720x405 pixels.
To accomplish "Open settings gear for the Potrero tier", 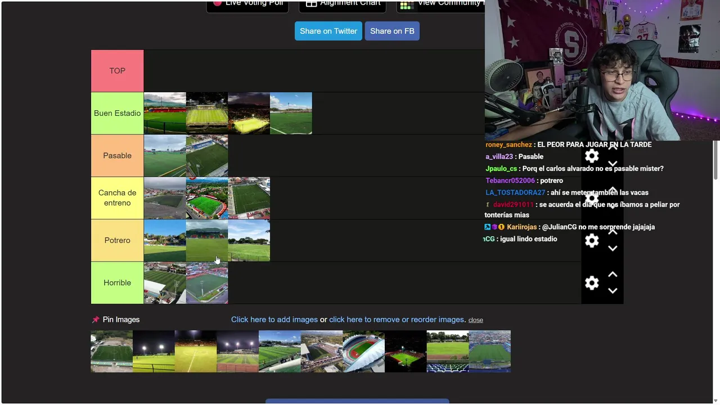I will click(x=592, y=241).
